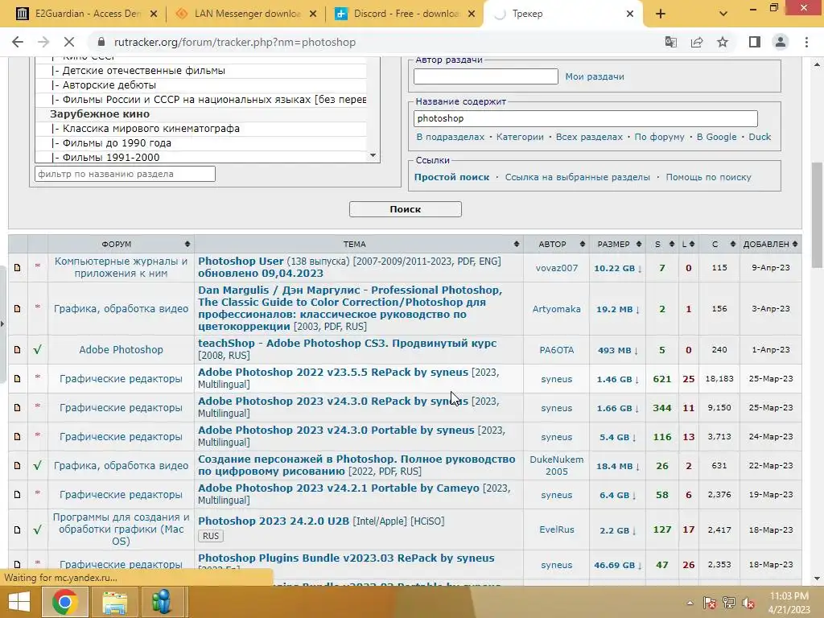824x618 pixels.
Task: Download the 1.46 GB torrent
Action: (x=617, y=379)
